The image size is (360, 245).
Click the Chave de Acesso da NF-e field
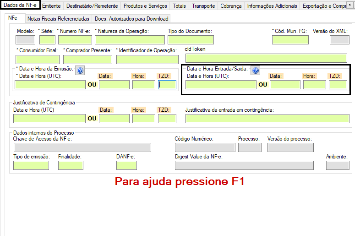coord(82,147)
